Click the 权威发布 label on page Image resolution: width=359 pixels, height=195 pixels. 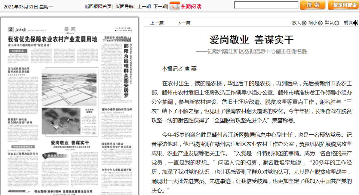click(18, 51)
